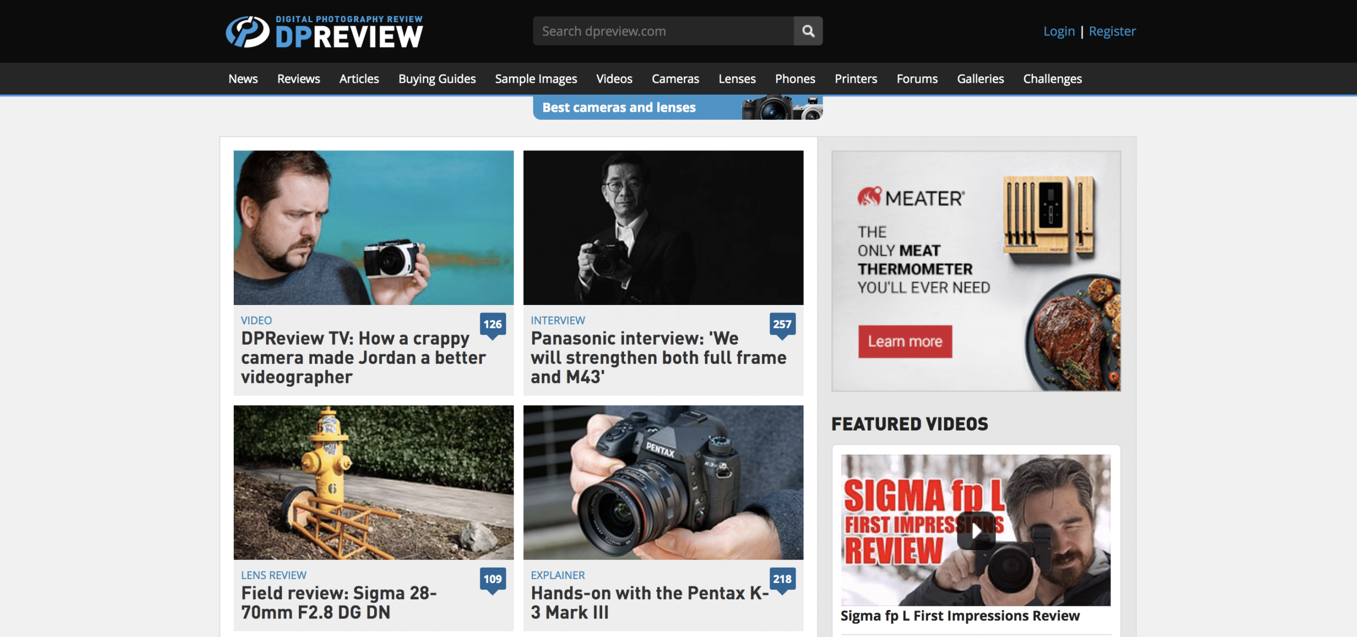Open the Challenges menu

[1052, 79]
